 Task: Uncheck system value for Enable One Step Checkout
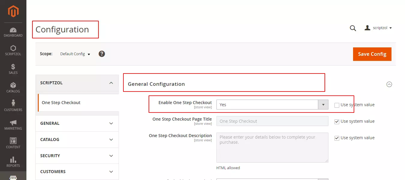point(337,105)
